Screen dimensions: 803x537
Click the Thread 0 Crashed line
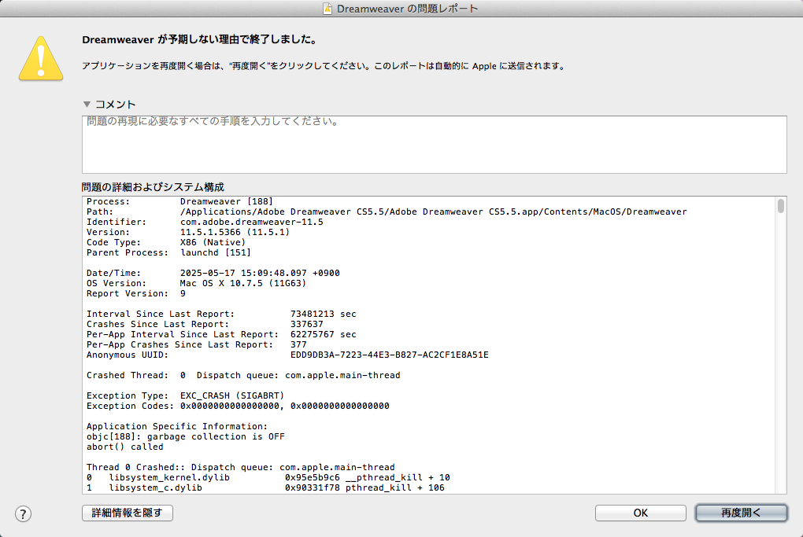(x=241, y=468)
